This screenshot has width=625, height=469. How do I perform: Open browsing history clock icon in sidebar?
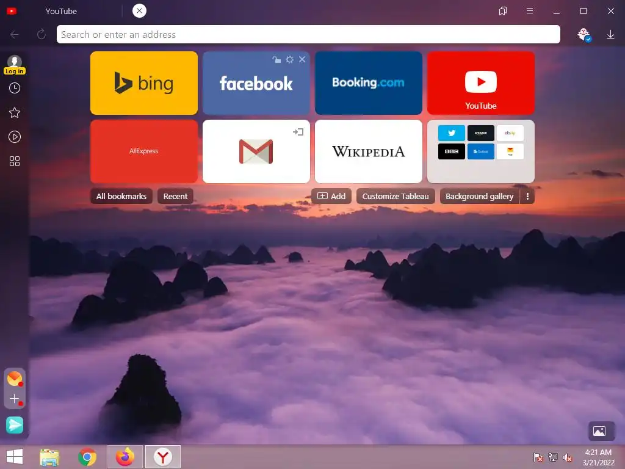click(x=15, y=88)
